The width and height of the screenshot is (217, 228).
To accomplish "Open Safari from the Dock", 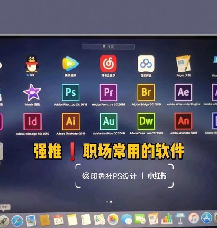I will tap(17, 221).
